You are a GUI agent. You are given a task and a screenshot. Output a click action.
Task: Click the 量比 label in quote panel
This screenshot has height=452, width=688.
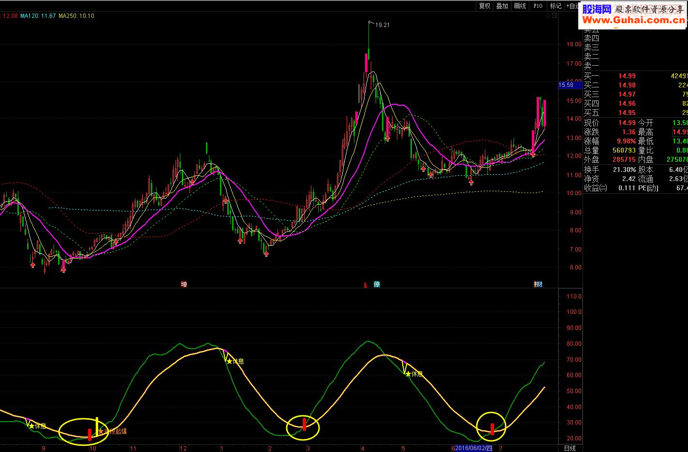pyautogui.click(x=645, y=150)
